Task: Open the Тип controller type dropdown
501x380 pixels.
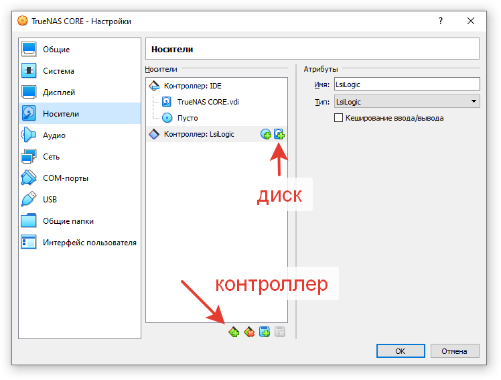Action: [407, 102]
